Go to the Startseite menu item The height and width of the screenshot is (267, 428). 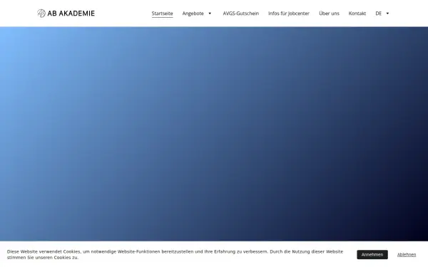point(162,14)
